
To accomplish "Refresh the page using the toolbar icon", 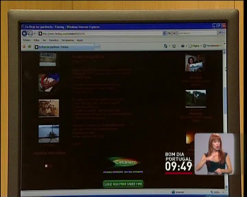I will [169, 33].
